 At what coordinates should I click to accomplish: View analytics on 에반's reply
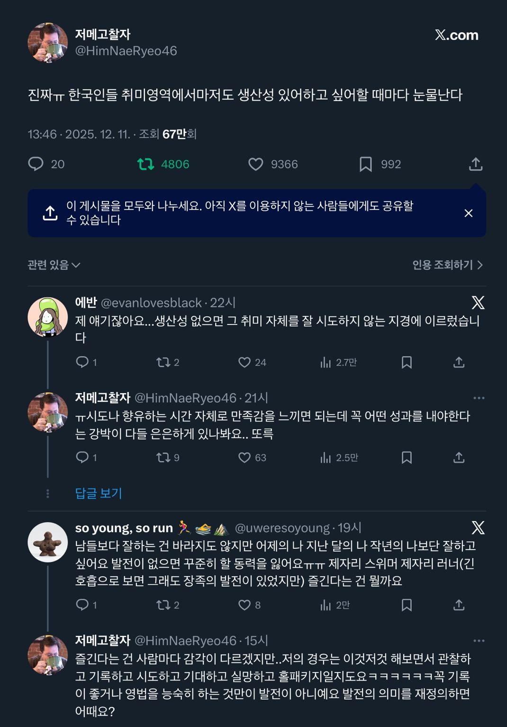326,362
